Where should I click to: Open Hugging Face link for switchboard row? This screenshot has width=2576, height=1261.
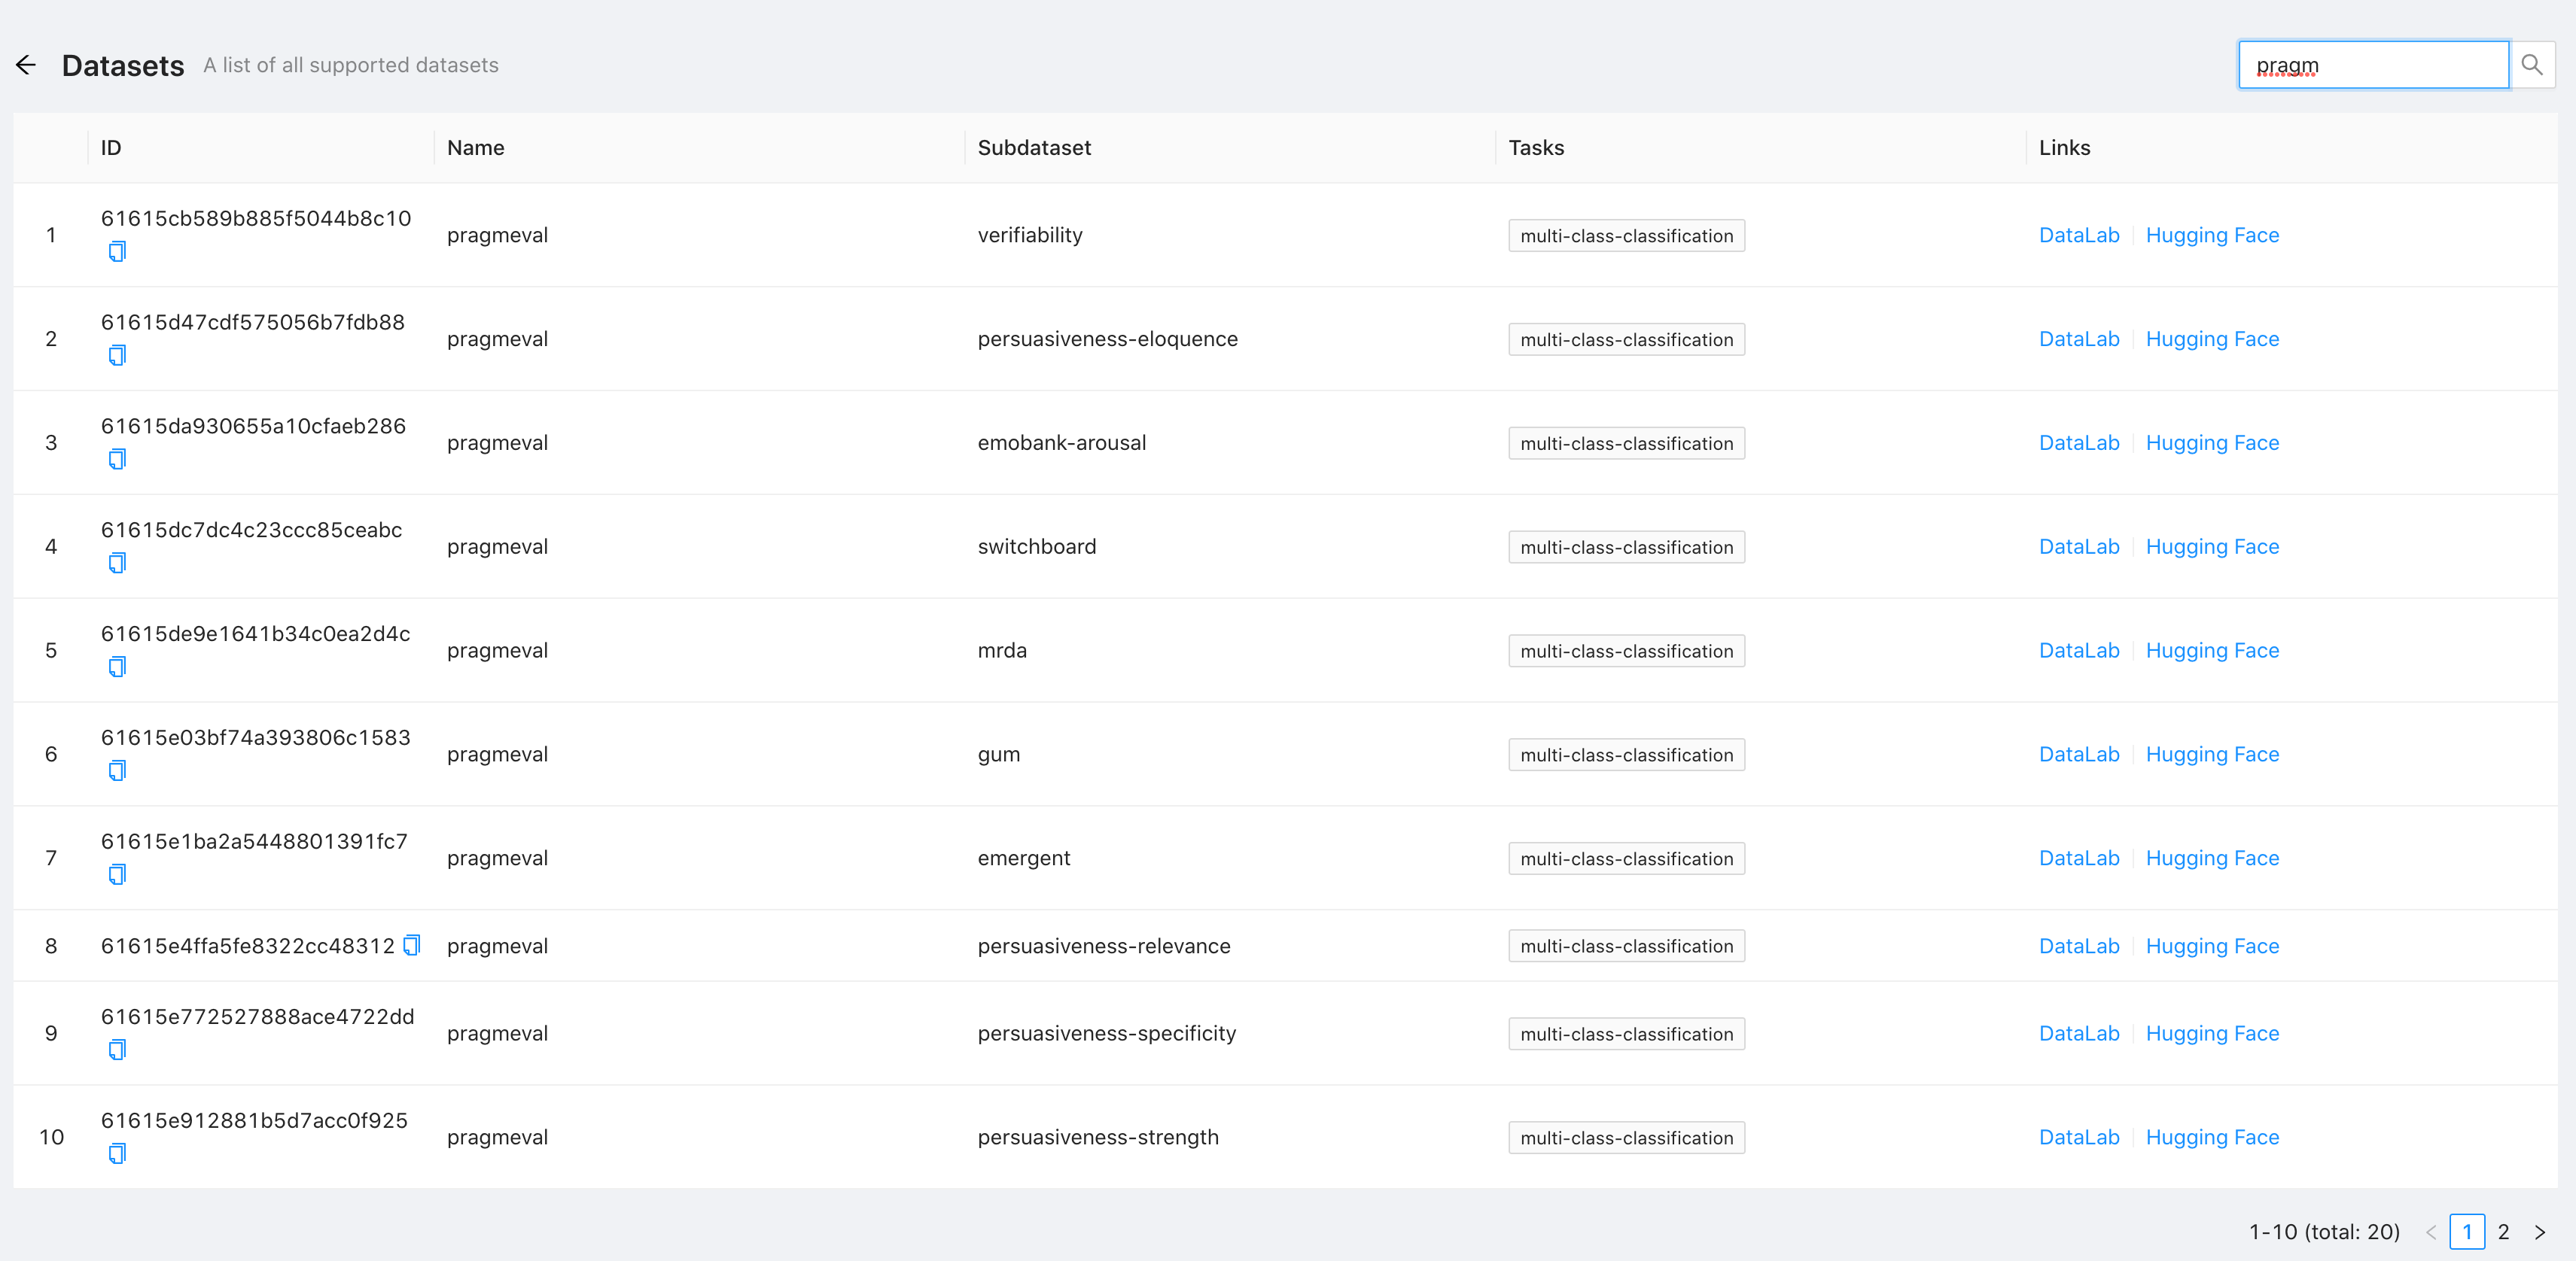tap(2213, 546)
